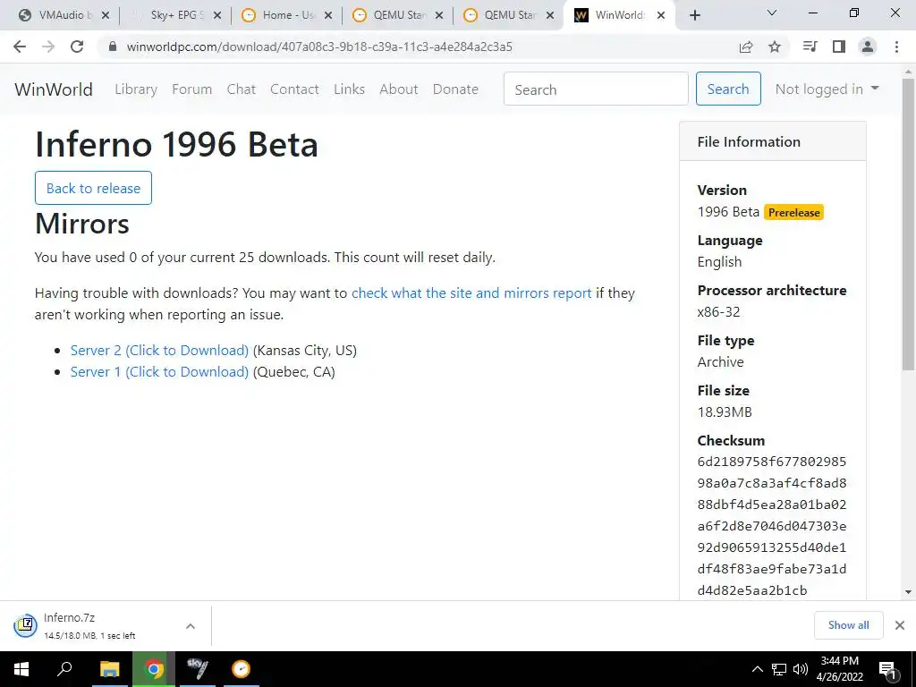Open Chrome profile avatar icon
Viewport: 916px width, 687px height.
(867, 47)
